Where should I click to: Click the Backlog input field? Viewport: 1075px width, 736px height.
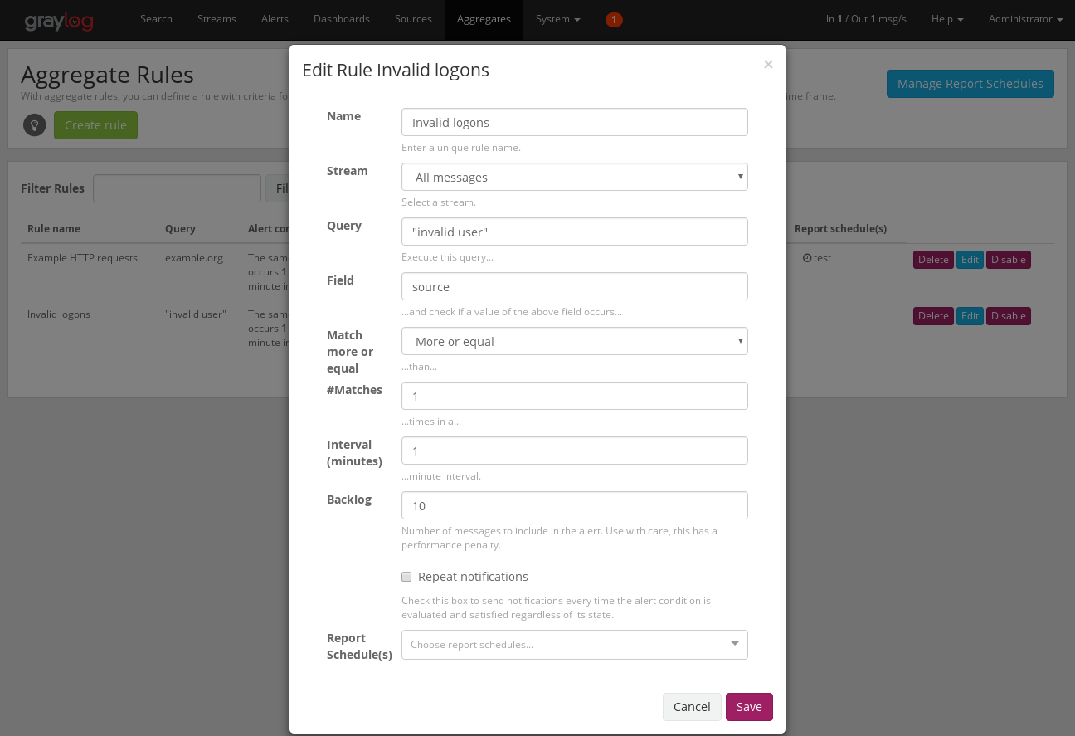(x=575, y=505)
